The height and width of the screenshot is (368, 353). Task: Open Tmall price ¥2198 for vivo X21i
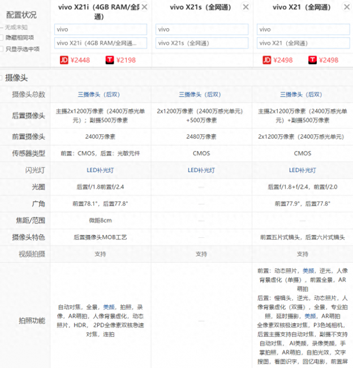[x=120, y=60]
